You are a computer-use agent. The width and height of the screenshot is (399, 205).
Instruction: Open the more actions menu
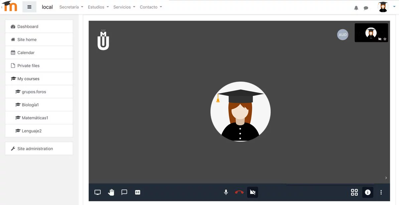point(381,192)
